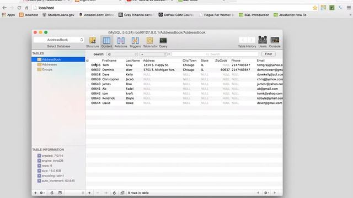Screen dimensions: 353x198
Task: Sort by FirstName column header
Action: [109, 61]
